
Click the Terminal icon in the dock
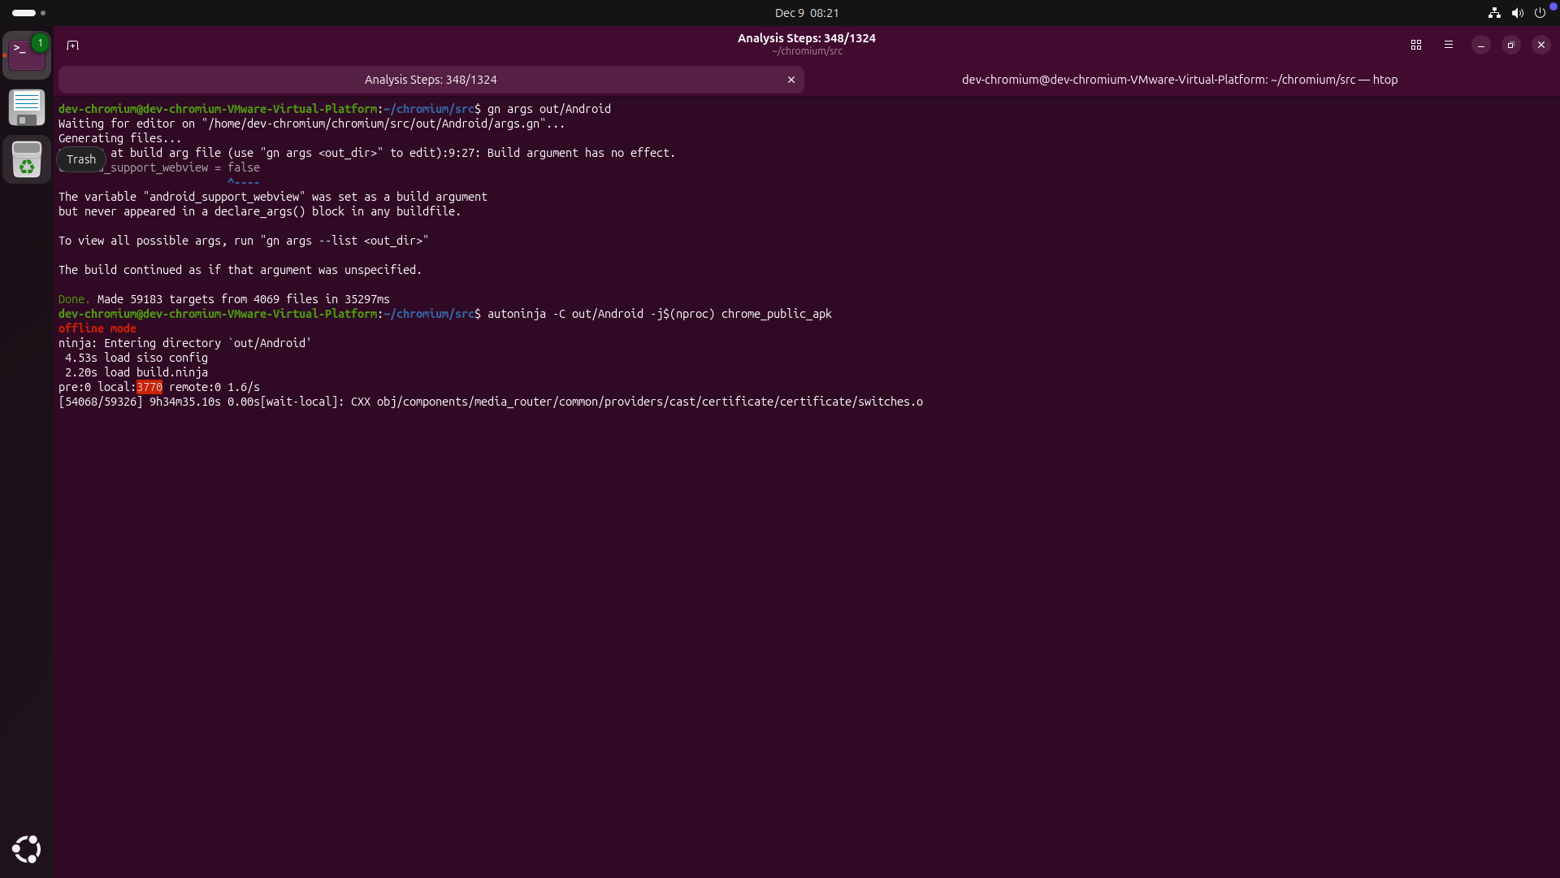[x=27, y=55]
